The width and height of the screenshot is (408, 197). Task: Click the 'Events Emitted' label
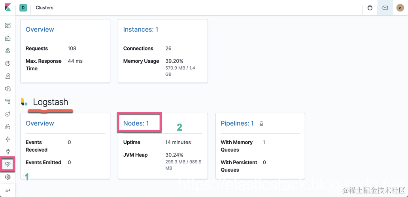pos(43,162)
